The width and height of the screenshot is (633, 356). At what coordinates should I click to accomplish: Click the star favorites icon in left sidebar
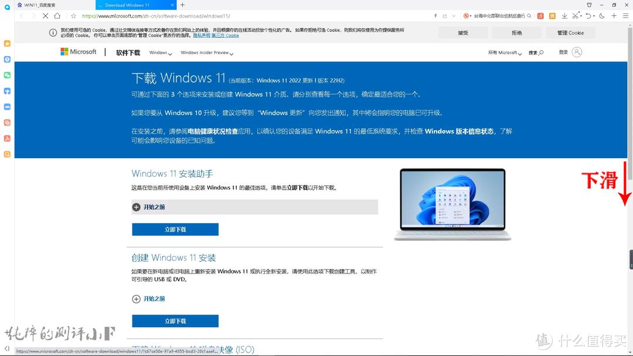coord(7,43)
